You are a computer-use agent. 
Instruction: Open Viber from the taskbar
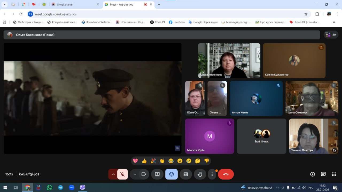click(x=83, y=187)
